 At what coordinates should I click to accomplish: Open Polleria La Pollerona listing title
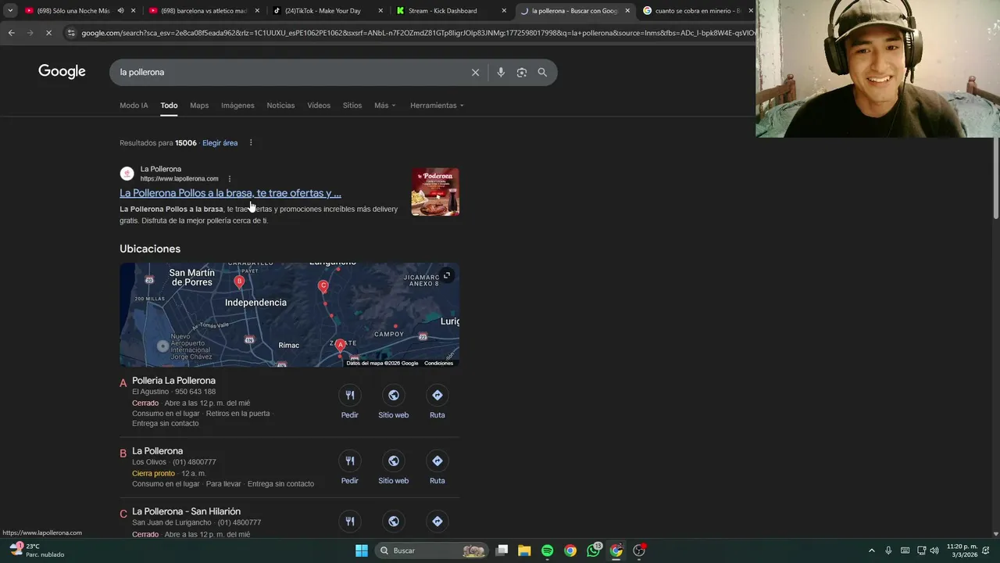coord(173,381)
